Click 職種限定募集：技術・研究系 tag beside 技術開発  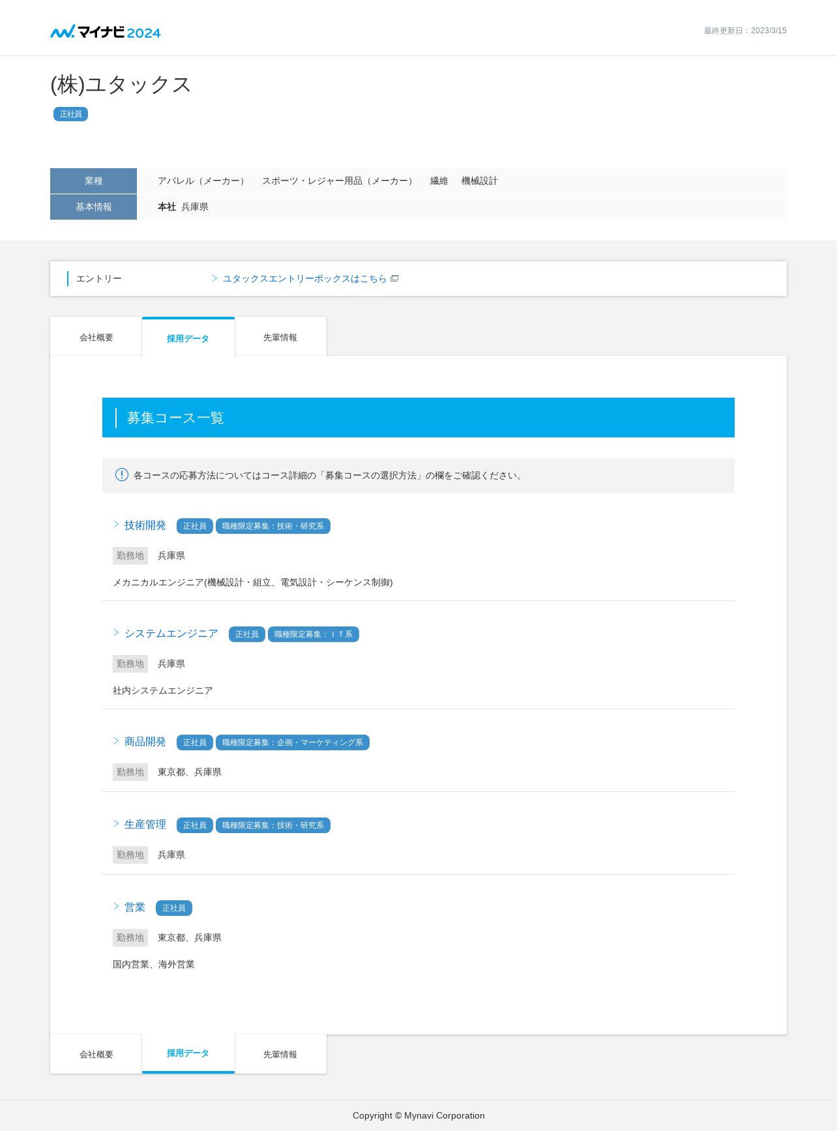click(x=272, y=526)
